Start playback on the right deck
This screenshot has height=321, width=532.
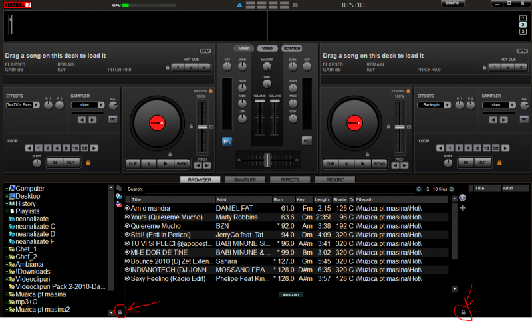click(x=362, y=163)
